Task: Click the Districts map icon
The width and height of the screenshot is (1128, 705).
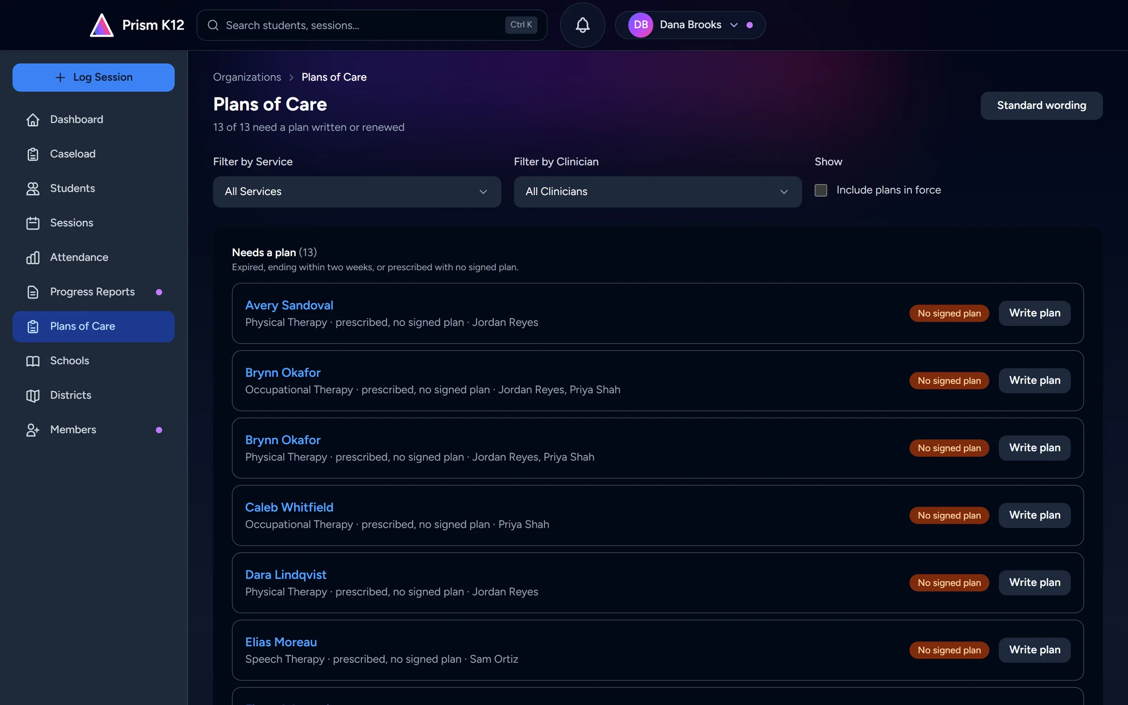Action: point(32,395)
